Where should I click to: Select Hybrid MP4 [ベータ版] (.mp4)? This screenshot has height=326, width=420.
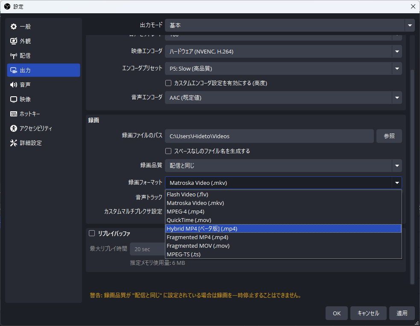(283, 228)
